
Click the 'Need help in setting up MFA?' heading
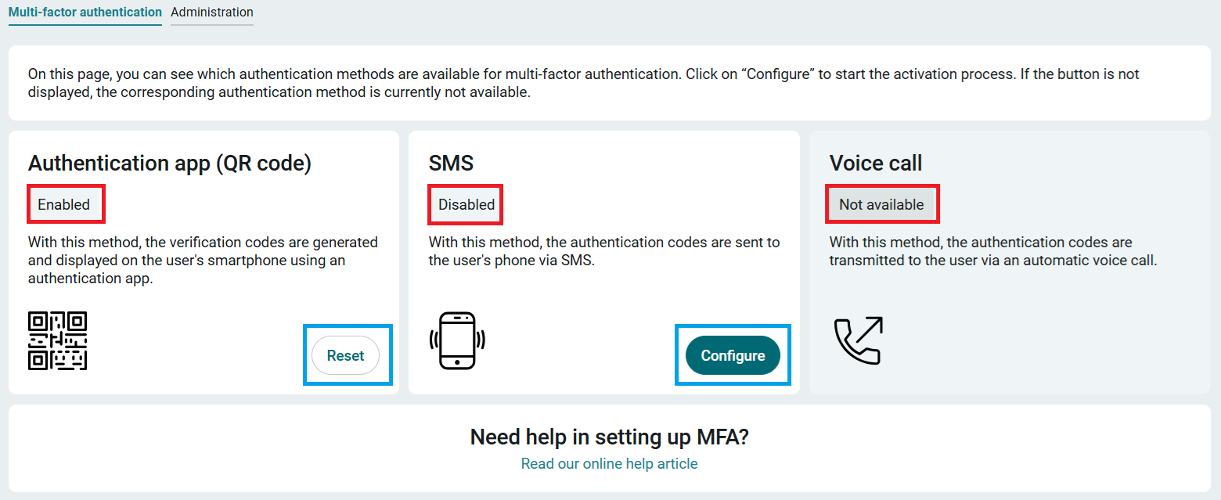coord(610,437)
